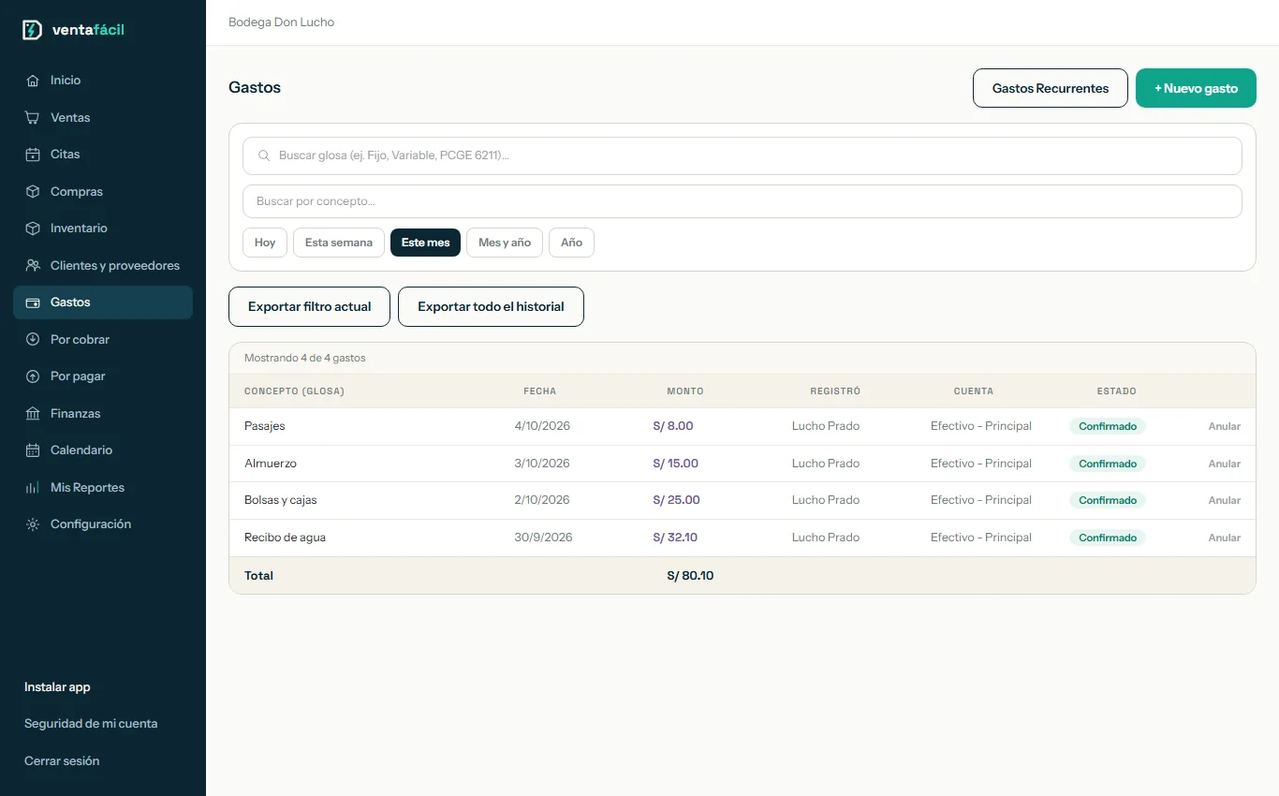Click the Bodega Don Lucho header text
The image size is (1279, 796).
point(281,22)
